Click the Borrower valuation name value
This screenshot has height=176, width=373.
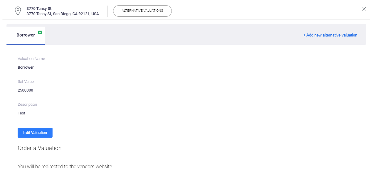click(x=26, y=67)
